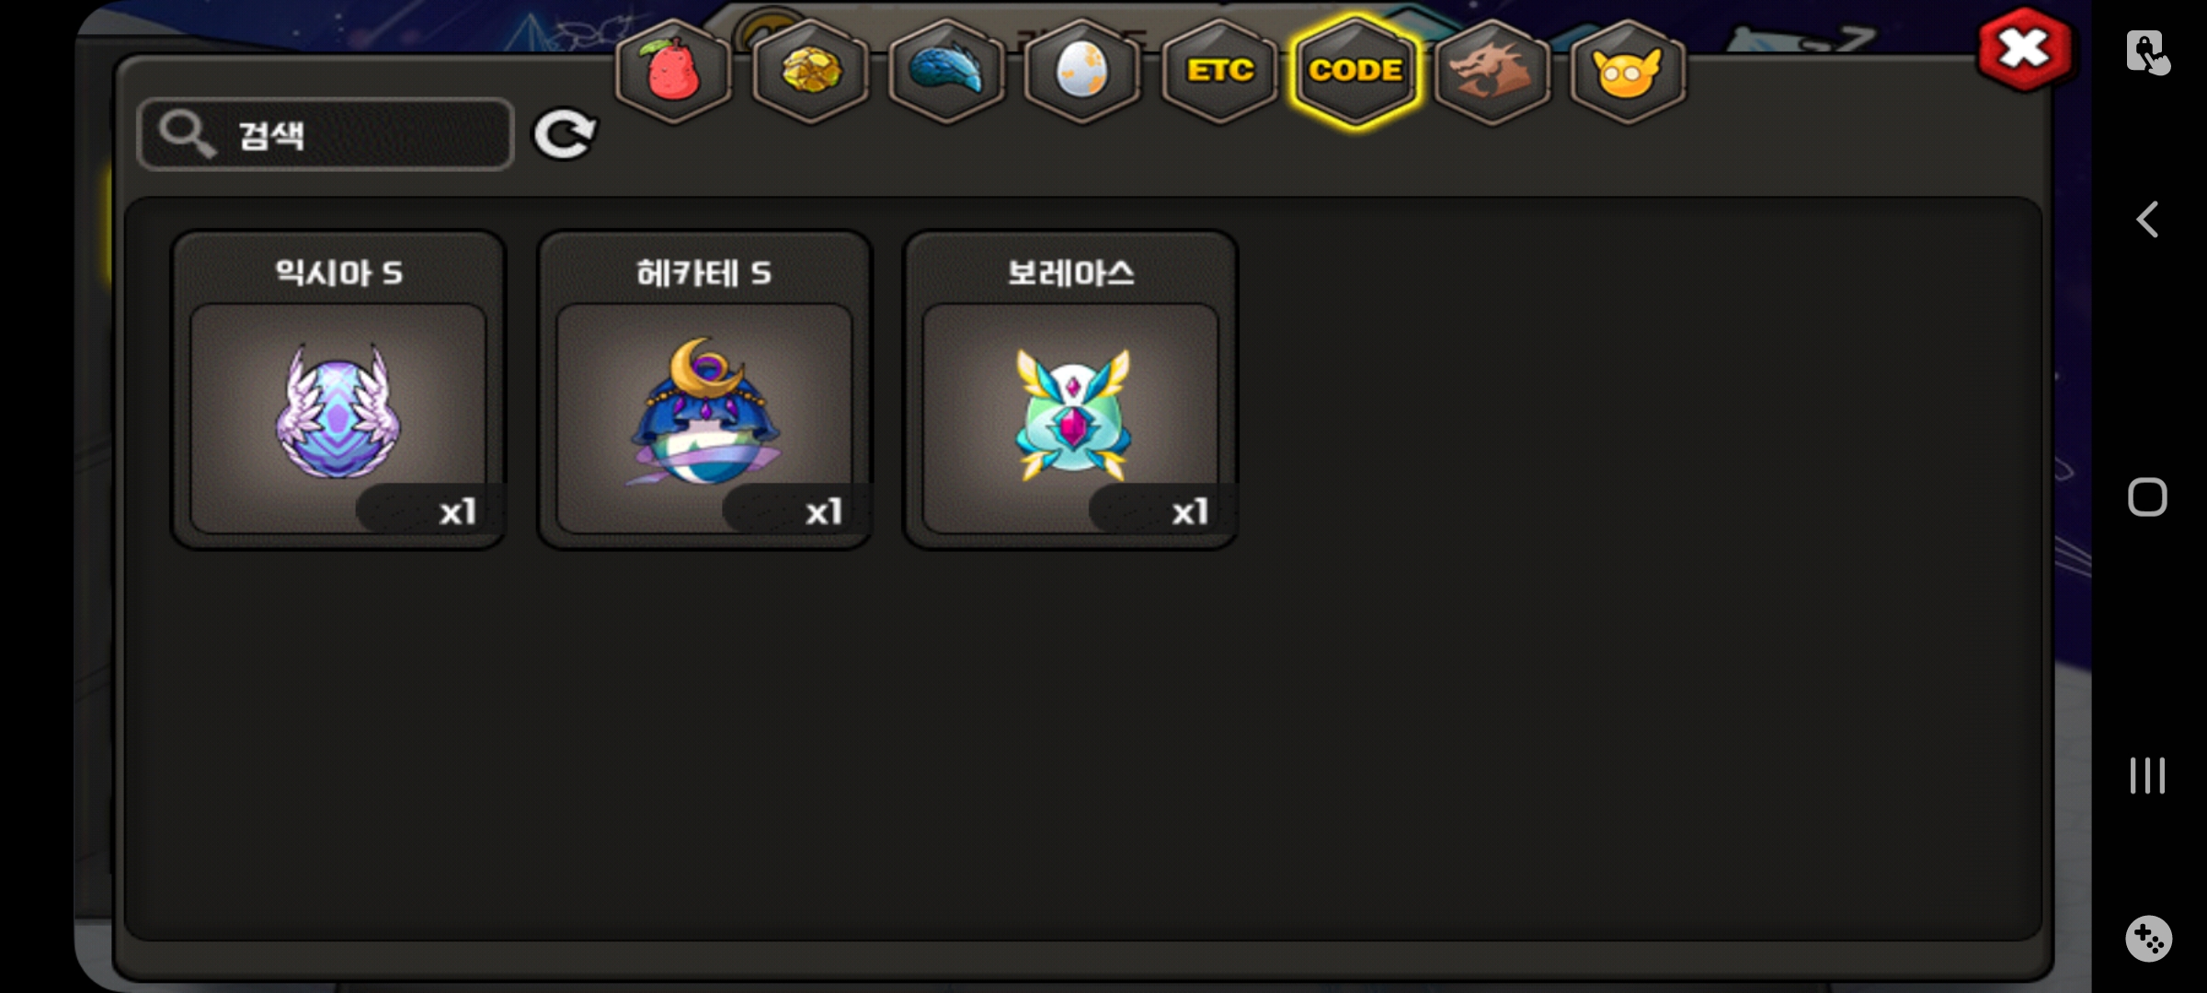Switch to the spotted egg tab

tap(1082, 72)
